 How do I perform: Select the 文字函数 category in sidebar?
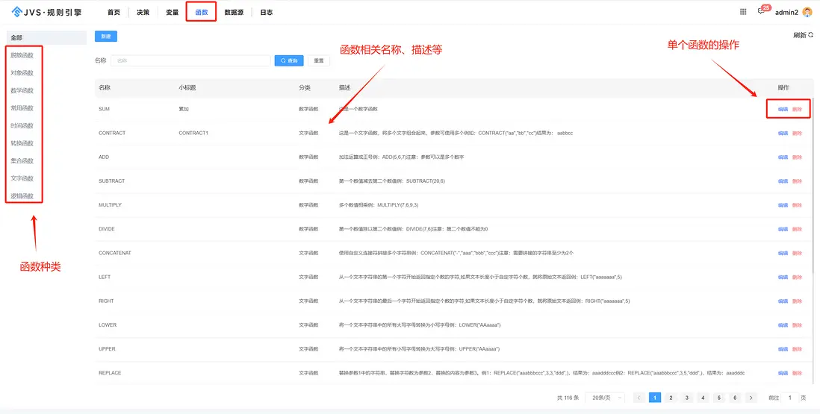22,178
